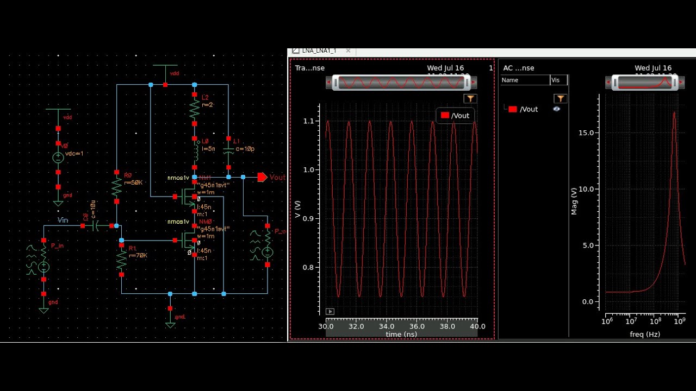Click the AC ...nse panel title
This screenshot has width=696, height=391.
519,68
